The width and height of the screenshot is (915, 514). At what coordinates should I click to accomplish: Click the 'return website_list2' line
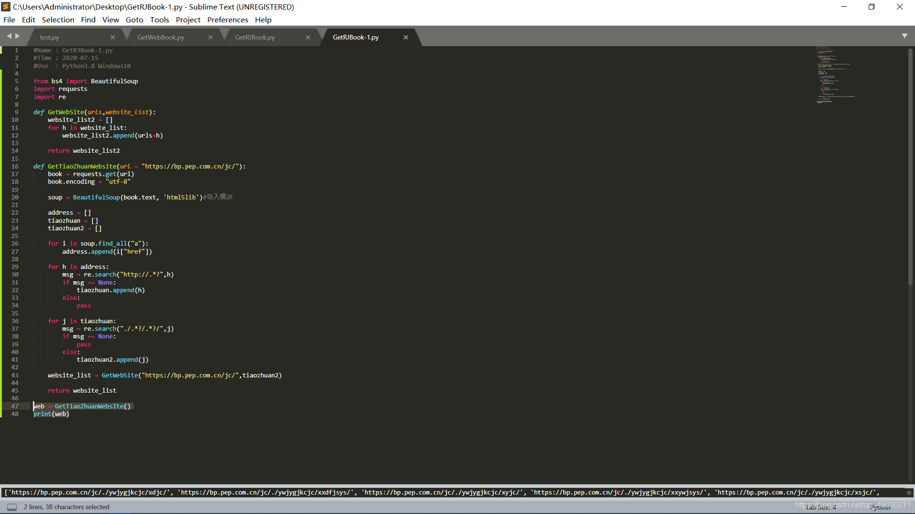point(84,150)
